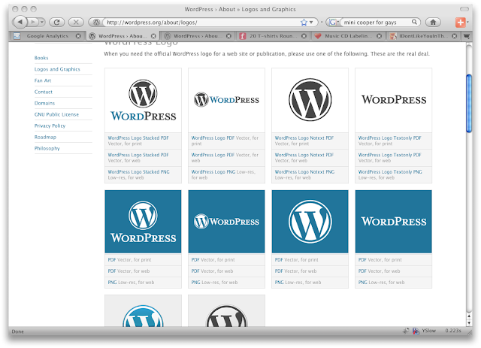Open the Domains sidebar link

click(44, 103)
